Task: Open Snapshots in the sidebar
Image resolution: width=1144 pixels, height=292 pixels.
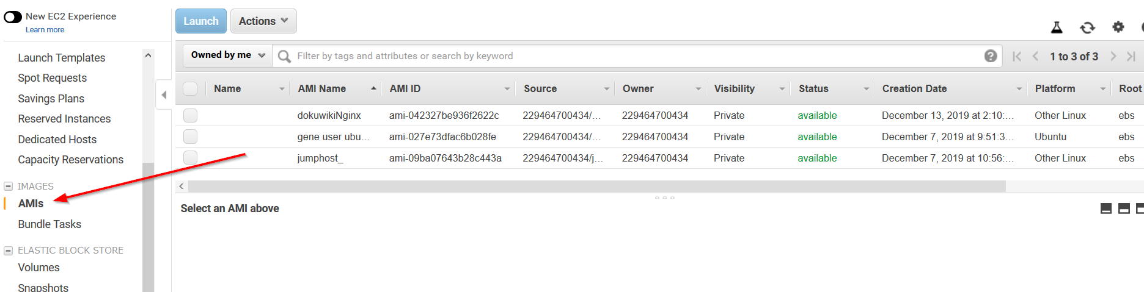Action: point(43,287)
